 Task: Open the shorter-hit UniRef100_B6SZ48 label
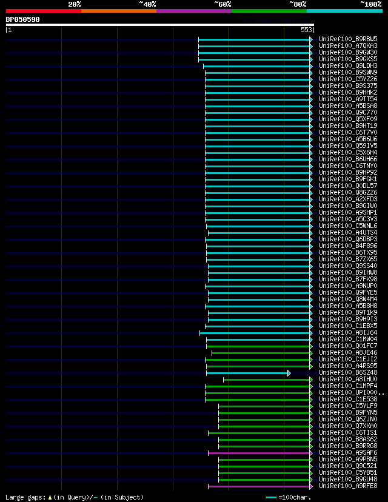[x=348, y=372]
